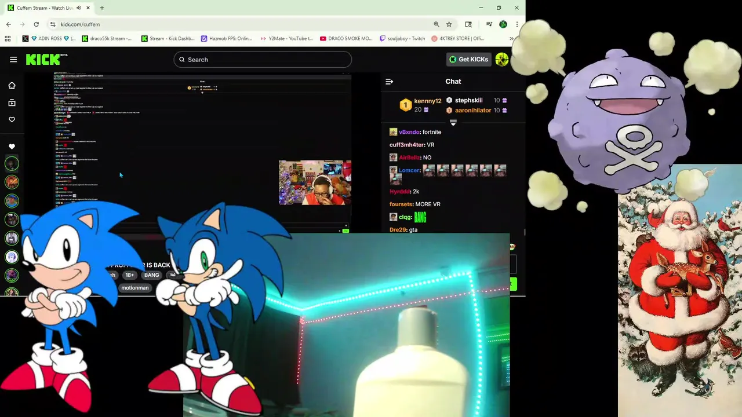Open the outlined heart Following icon

[12, 119]
